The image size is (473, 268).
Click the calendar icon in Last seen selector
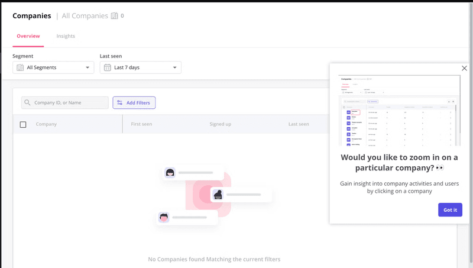[x=108, y=67]
